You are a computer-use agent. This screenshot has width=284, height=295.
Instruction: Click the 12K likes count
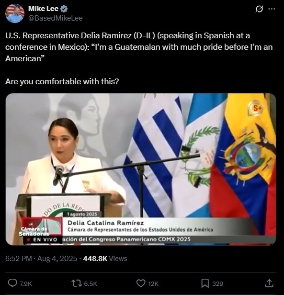point(153,284)
